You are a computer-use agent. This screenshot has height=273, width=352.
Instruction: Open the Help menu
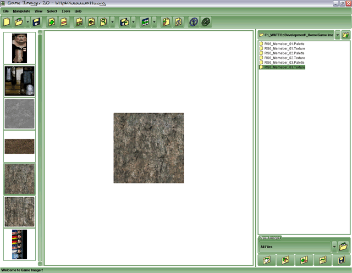click(78, 11)
